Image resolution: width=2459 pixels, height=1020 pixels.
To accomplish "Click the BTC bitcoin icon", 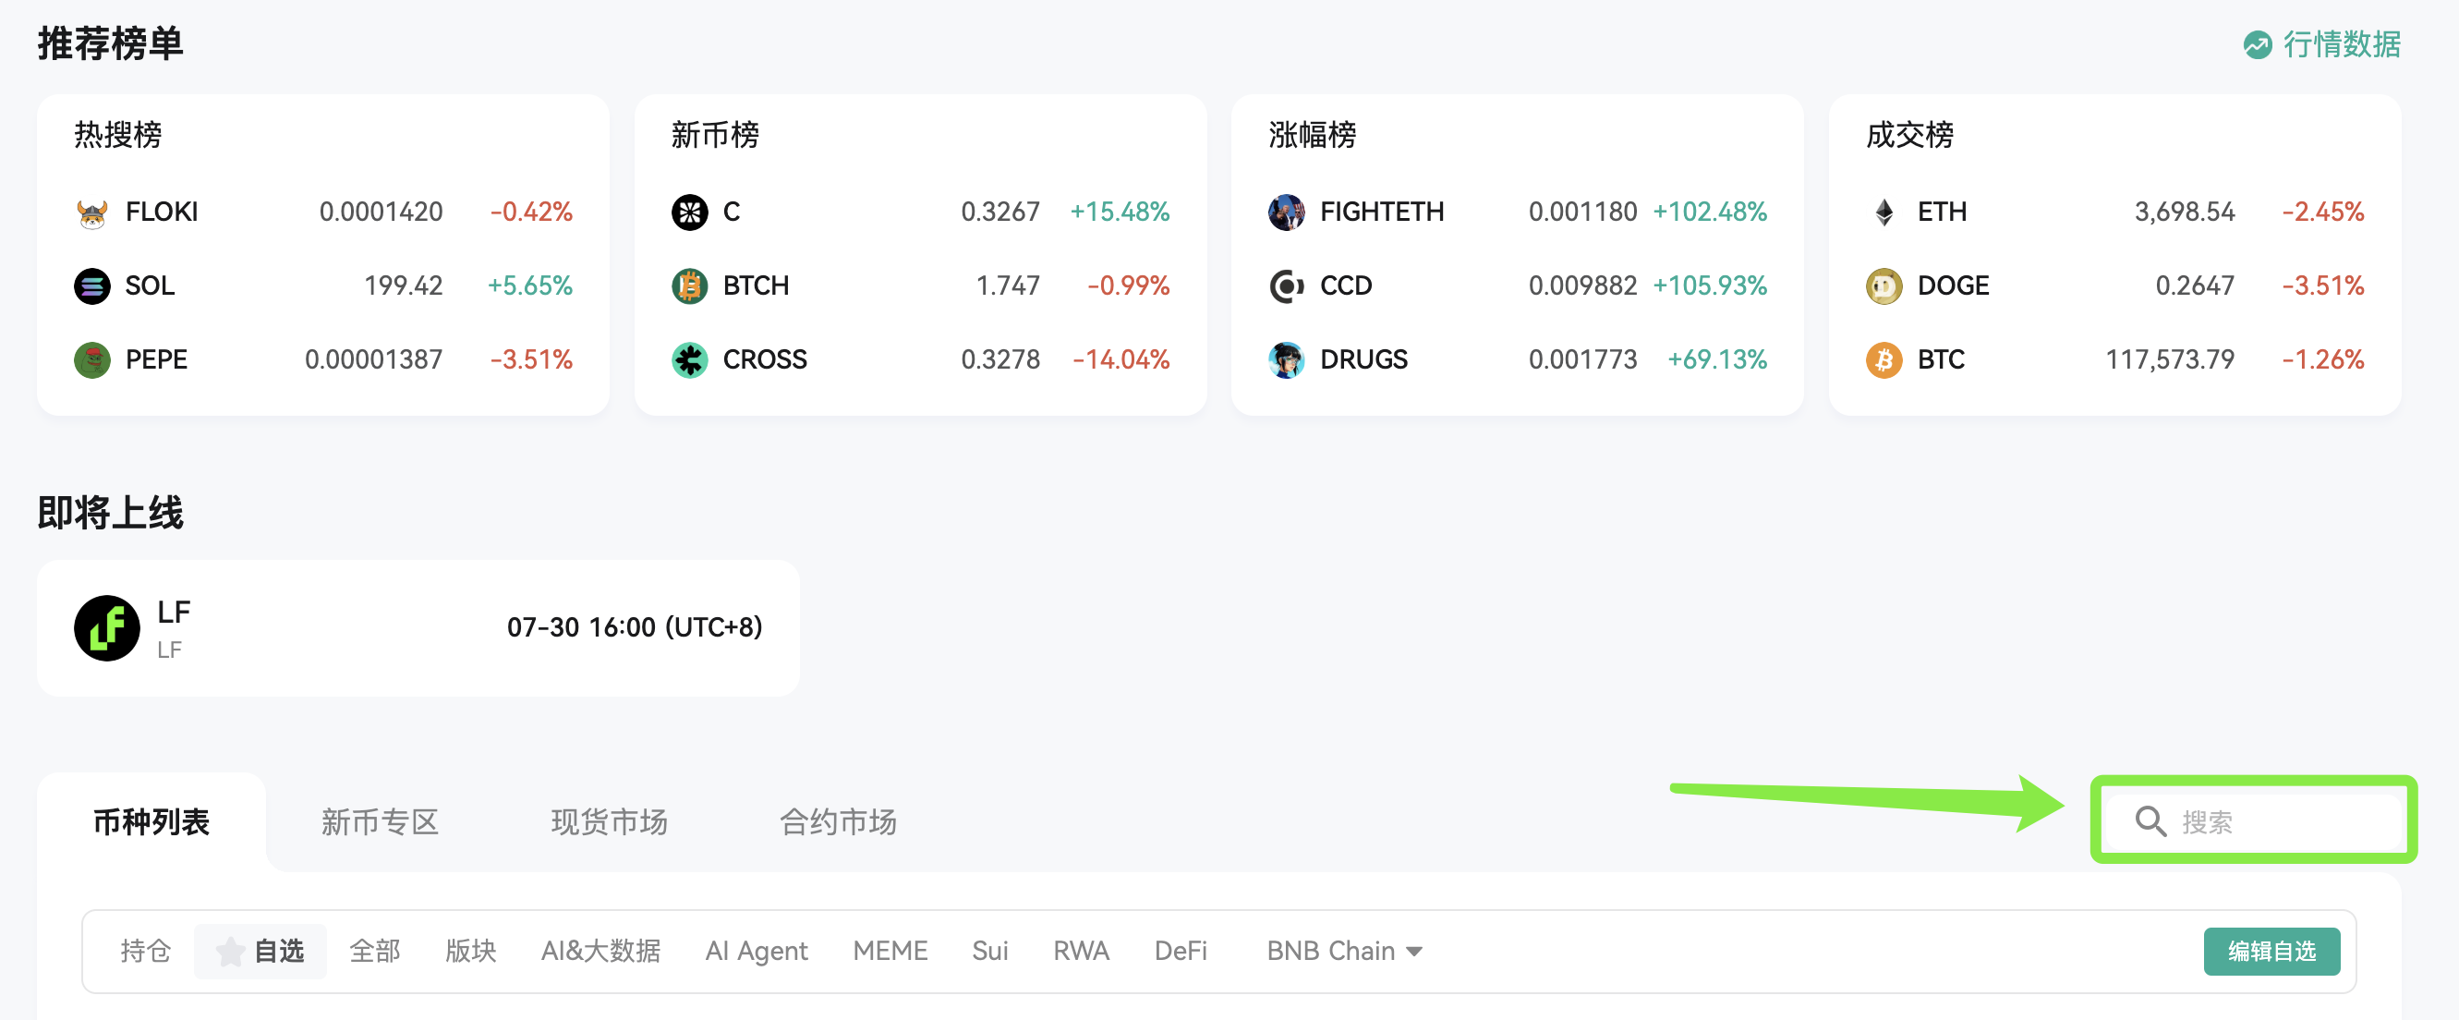I will click(x=1884, y=360).
